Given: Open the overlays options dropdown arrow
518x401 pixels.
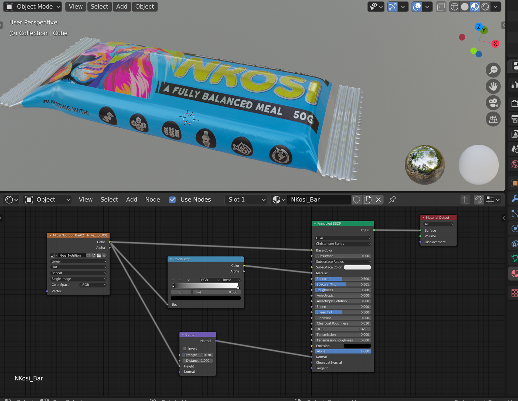Looking at the screenshot, I should coord(427,7).
